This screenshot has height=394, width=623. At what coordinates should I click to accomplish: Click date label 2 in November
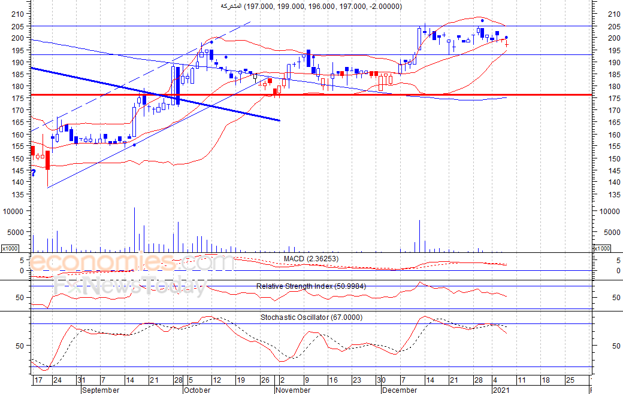tap(283, 380)
